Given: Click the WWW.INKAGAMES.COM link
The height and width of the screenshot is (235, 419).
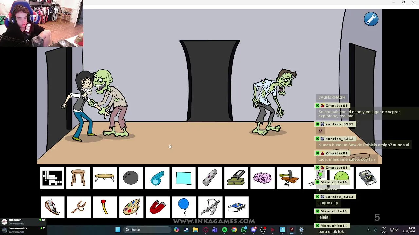Looking at the screenshot, I should (x=214, y=221).
